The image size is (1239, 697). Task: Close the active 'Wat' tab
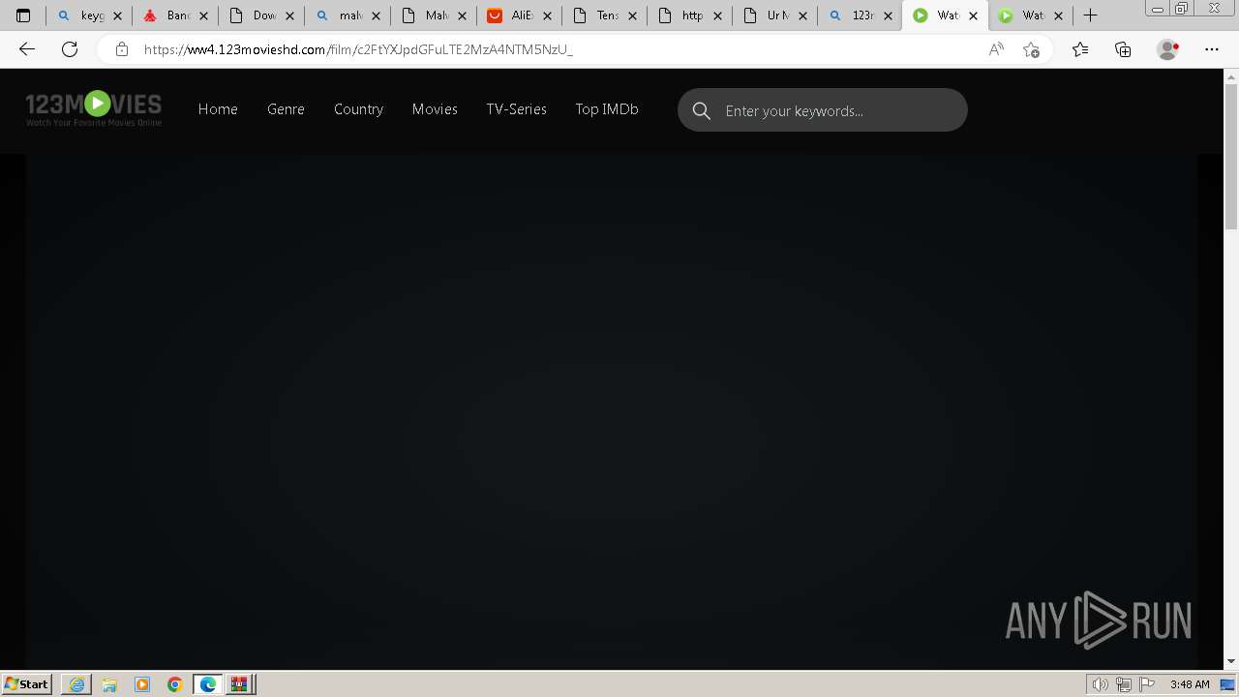(x=973, y=15)
